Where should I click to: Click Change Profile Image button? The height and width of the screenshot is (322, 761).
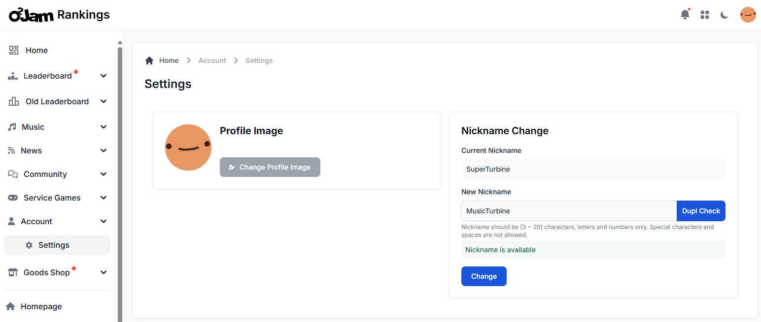270,167
